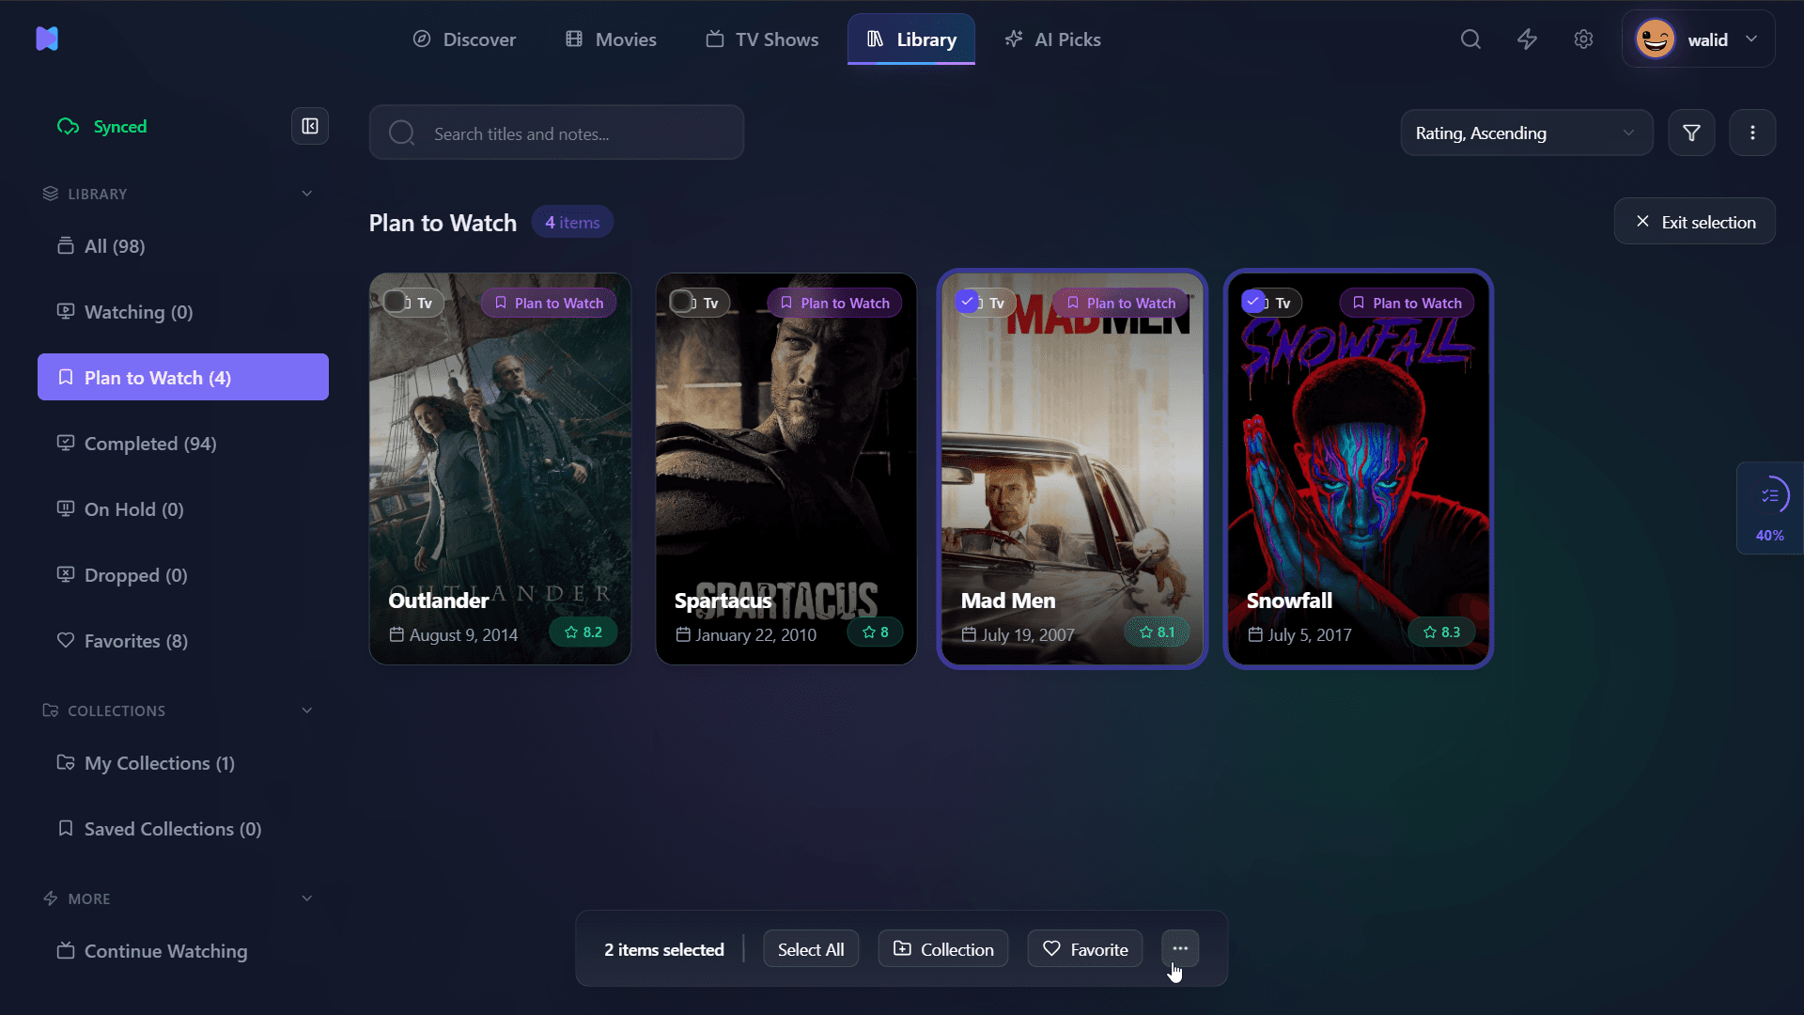The image size is (1804, 1015).
Task: Open Favorites (8) in sidebar
Action: click(183, 641)
